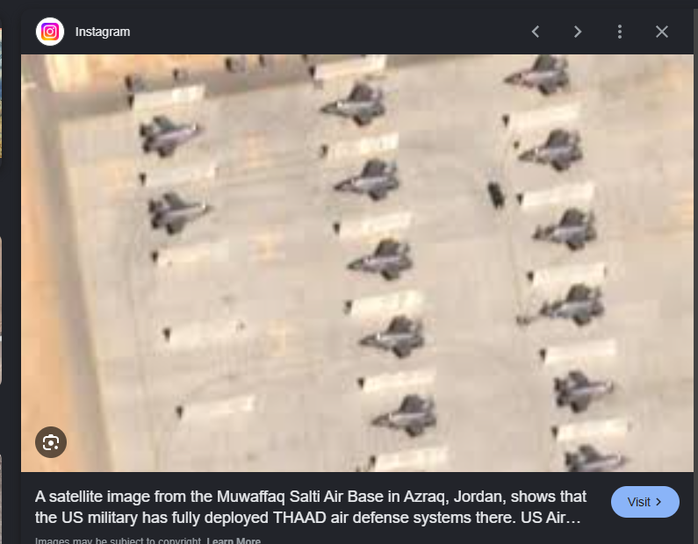Screen dimensions: 698x544
Task: Open the Muwaffaq Salti Air Base caption
Action: [x=311, y=507]
